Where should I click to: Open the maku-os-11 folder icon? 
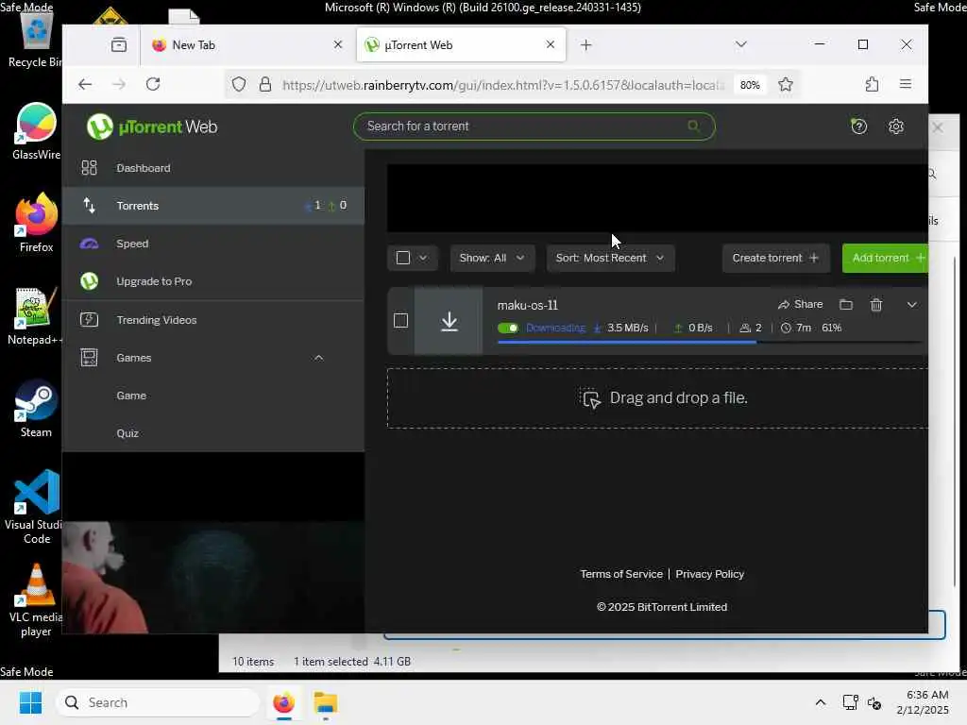click(846, 305)
